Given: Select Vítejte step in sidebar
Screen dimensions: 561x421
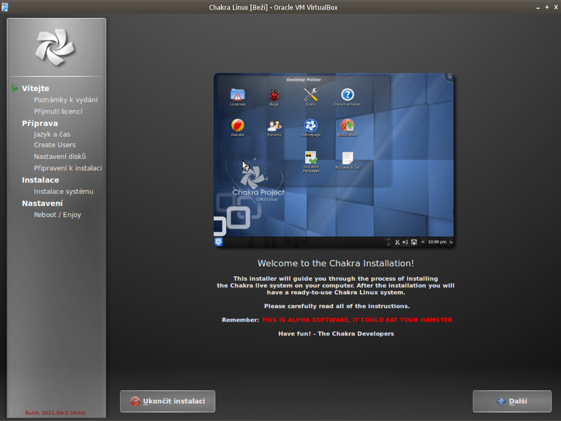Looking at the screenshot, I should (x=36, y=88).
